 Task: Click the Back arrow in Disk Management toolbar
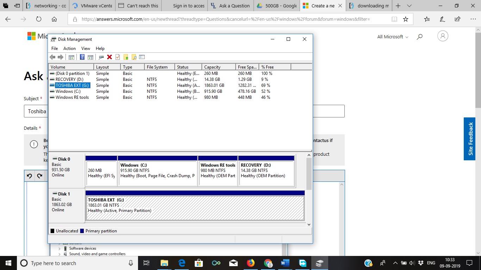(52, 57)
